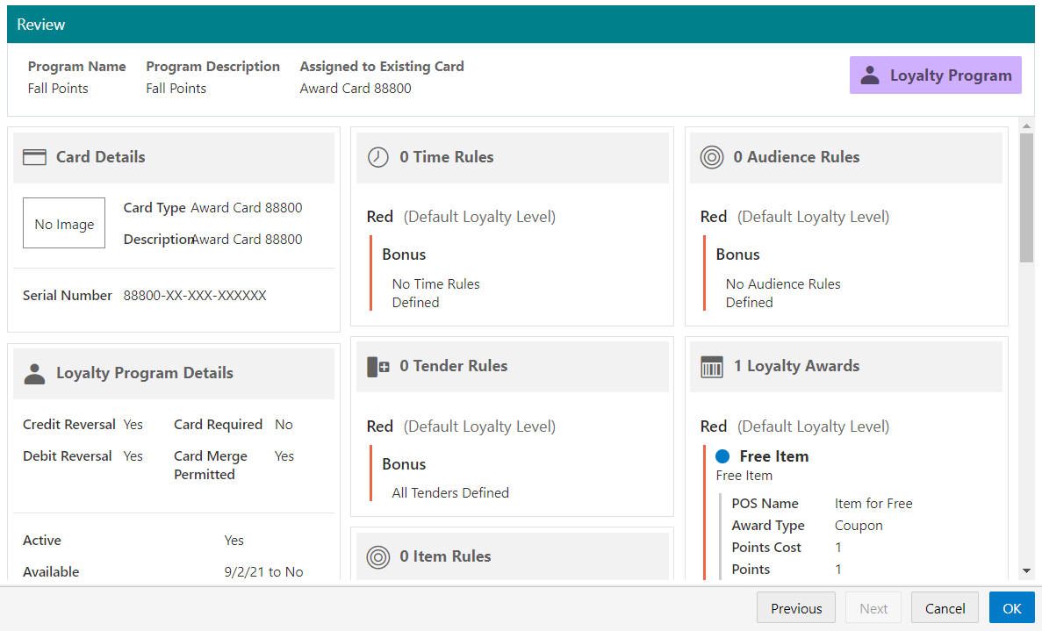This screenshot has height=631, width=1042.
Task: Click the person icon in Loyalty Program badge
Action: click(870, 75)
